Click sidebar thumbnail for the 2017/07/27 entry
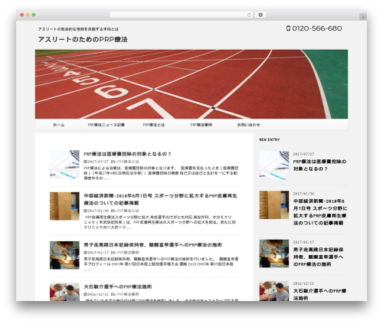Viewport: 383px width, 324px height. tap(274, 165)
